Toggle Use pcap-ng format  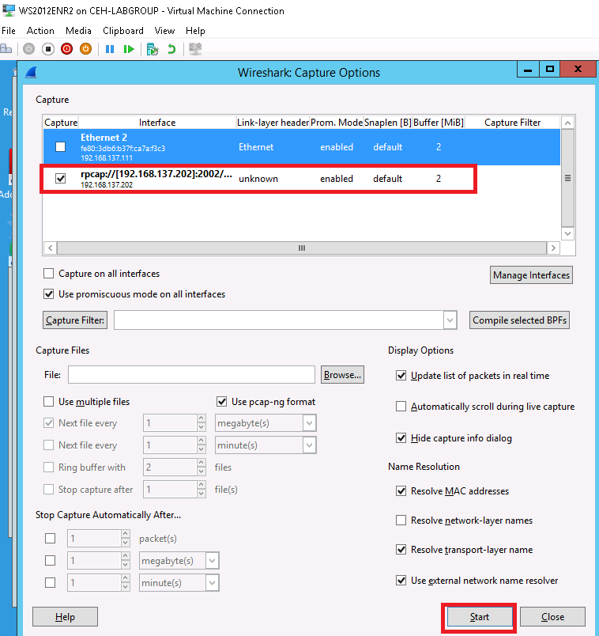(x=222, y=402)
